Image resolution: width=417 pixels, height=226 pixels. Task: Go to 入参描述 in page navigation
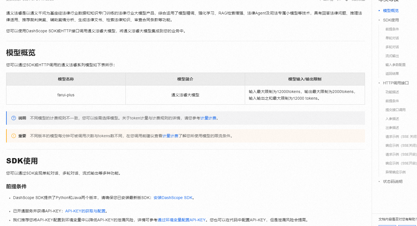pos(392,119)
